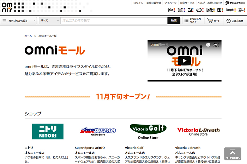The height and width of the screenshot is (164, 247).
Task: Click the order history clock icon
Action: pyautogui.click(x=228, y=21)
